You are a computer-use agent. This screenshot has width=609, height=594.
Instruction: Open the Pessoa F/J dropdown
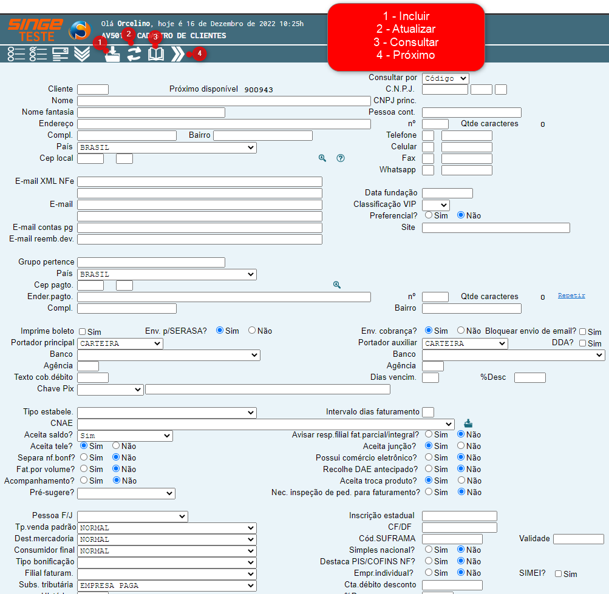(132, 516)
